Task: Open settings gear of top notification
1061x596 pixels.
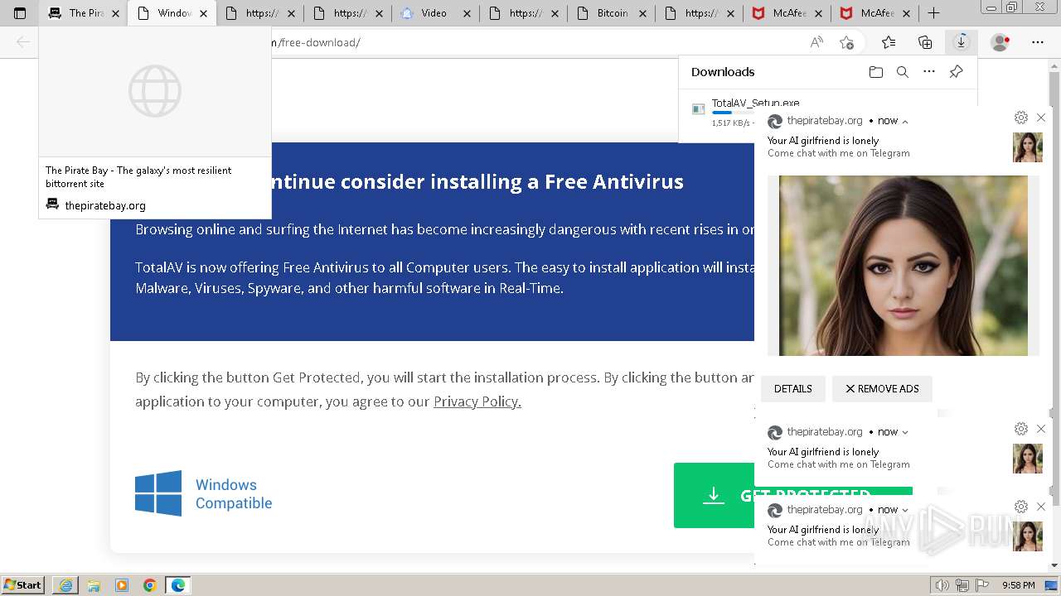Action: [x=1021, y=118]
